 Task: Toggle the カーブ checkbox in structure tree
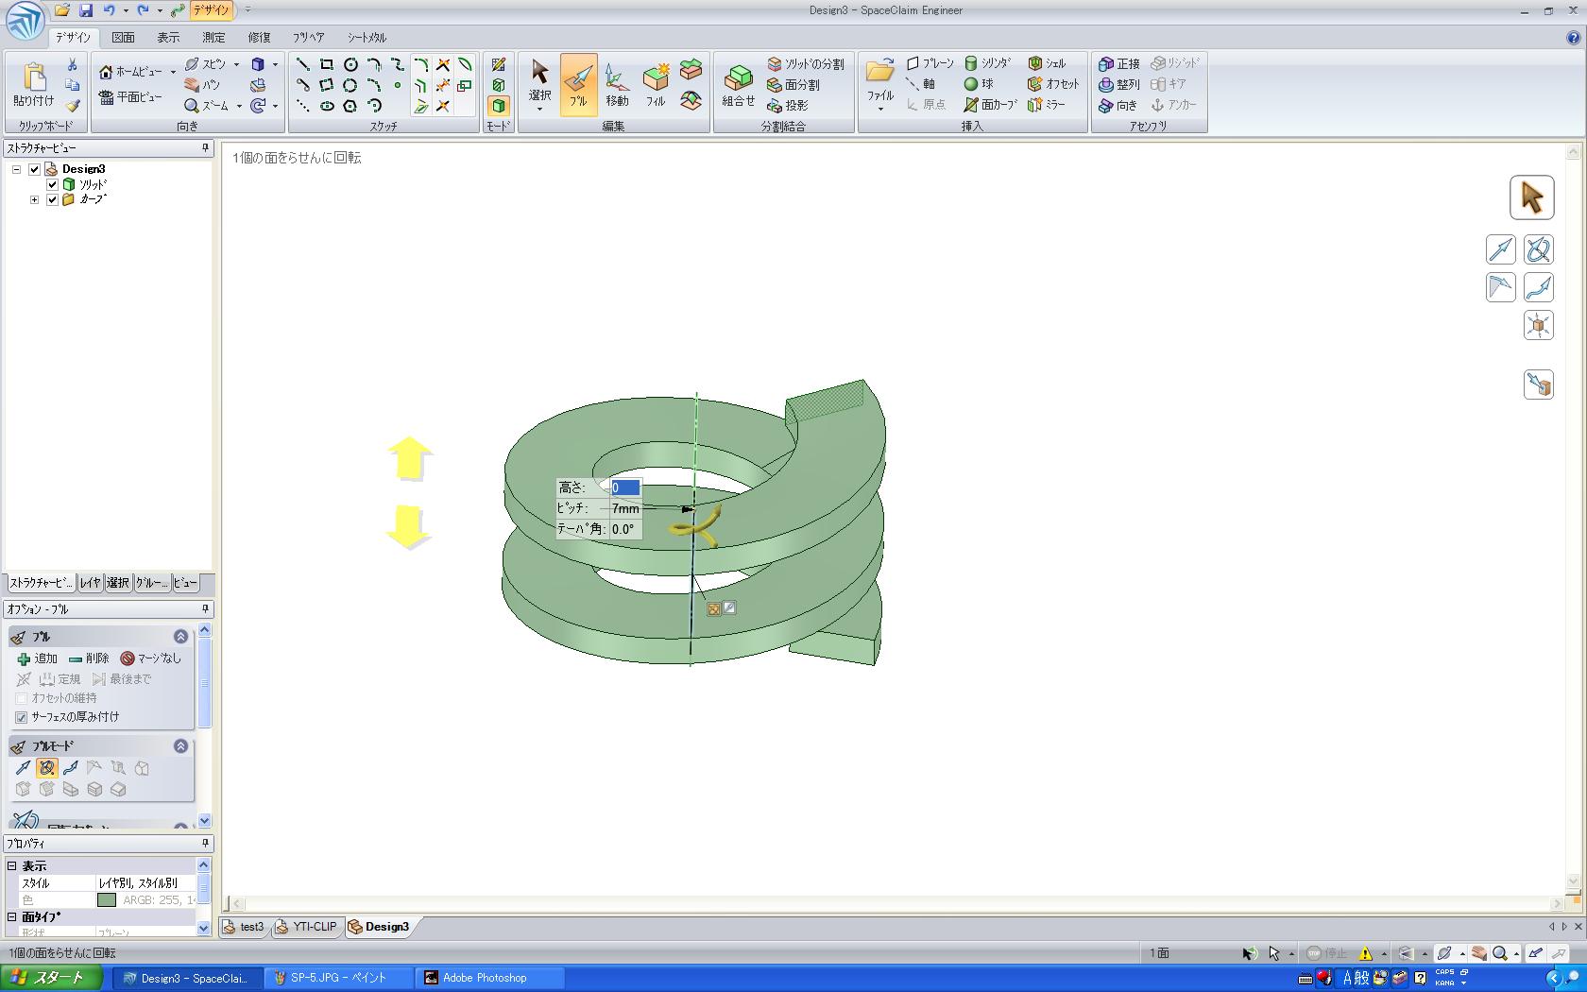[x=52, y=199]
